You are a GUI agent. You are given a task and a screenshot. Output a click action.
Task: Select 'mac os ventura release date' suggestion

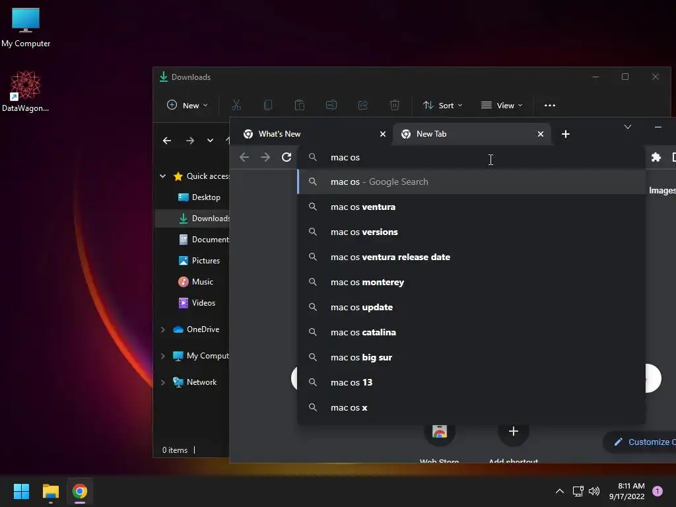click(x=471, y=257)
